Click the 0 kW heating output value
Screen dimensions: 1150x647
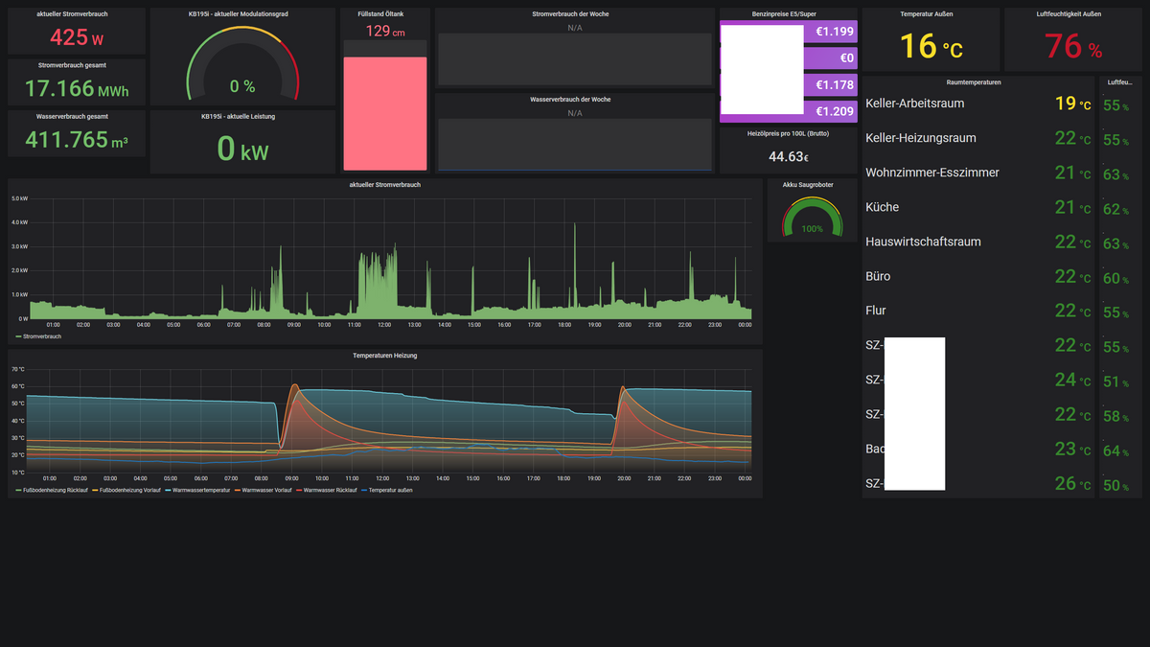click(242, 150)
